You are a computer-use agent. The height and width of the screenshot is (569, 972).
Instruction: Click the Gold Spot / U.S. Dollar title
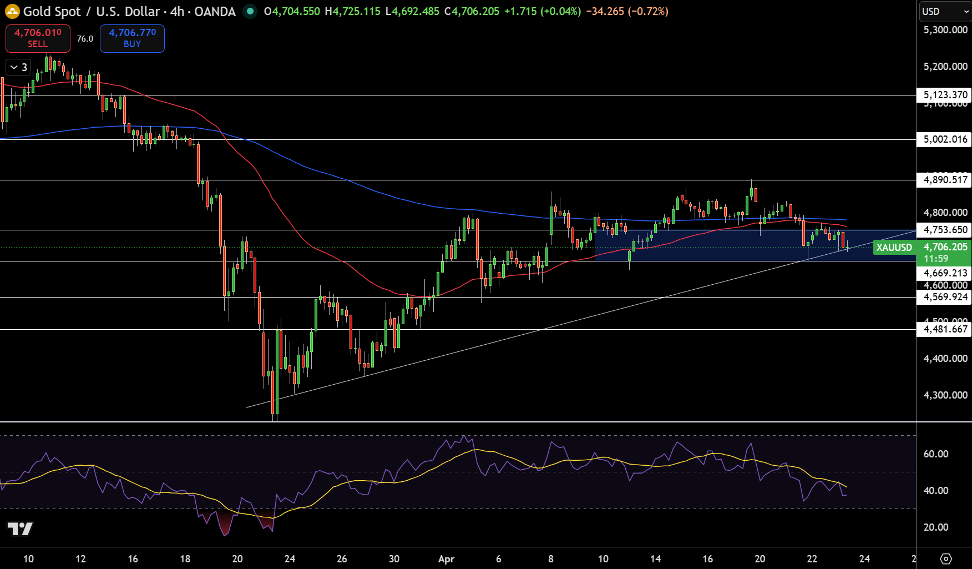coord(92,11)
